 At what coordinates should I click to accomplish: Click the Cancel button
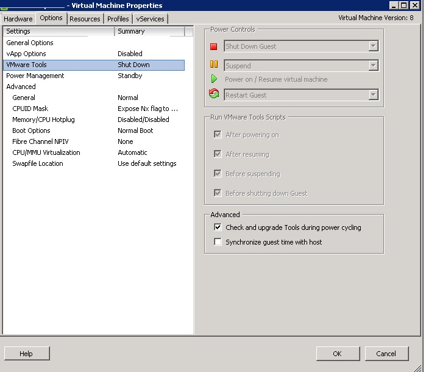(x=386, y=354)
